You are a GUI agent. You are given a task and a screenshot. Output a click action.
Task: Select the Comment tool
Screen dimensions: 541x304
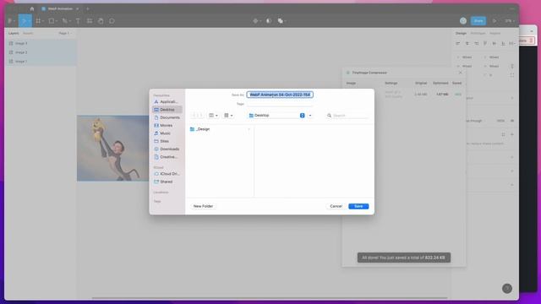[x=112, y=21]
